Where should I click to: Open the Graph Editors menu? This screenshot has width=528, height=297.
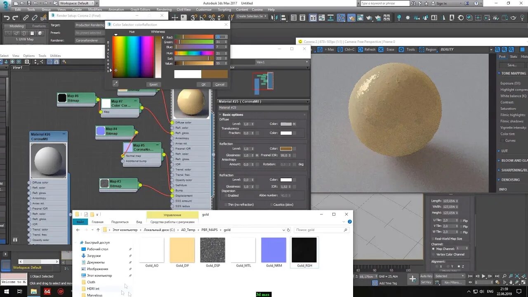pyautogui.click(x=140, y=9)
